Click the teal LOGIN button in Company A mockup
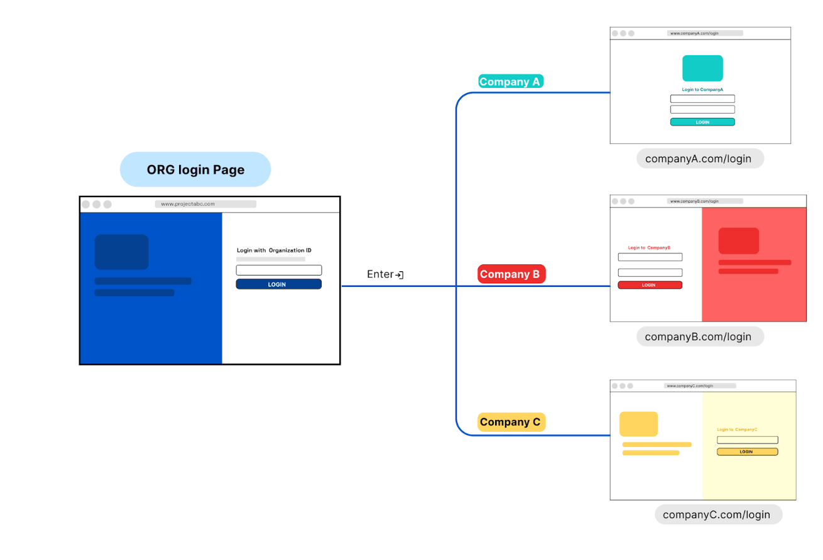Viewport: 823px width, 560px height. [702, 122]
